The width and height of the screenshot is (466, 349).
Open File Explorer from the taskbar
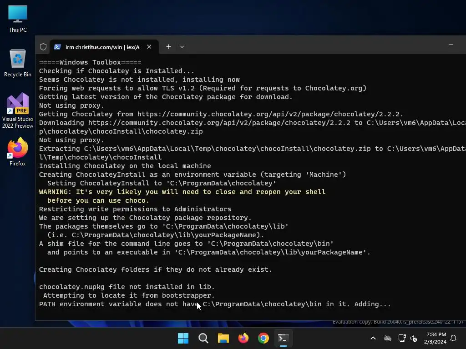(x=223, y=338)
